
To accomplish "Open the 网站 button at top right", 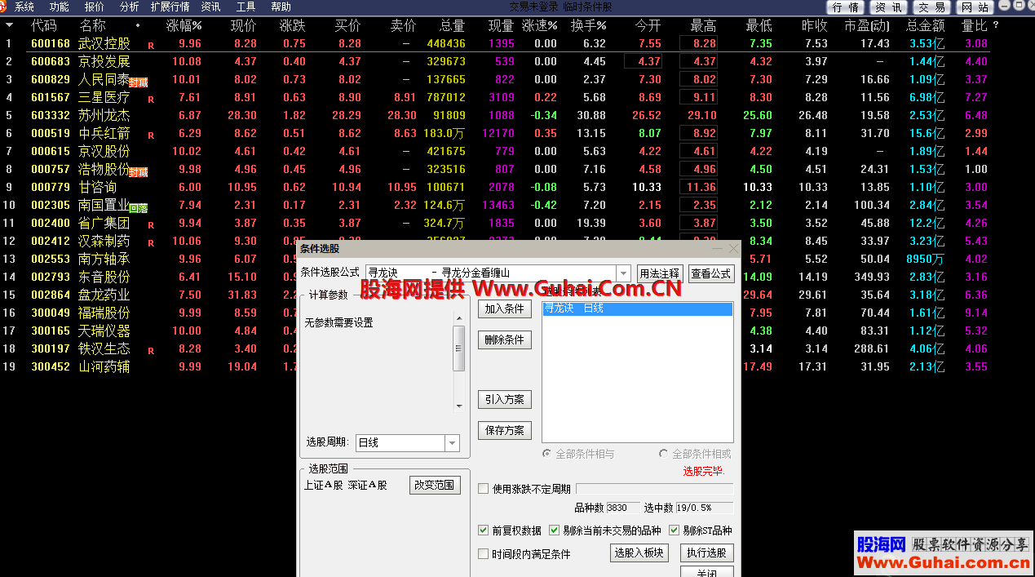I will (x=975, y=7).
